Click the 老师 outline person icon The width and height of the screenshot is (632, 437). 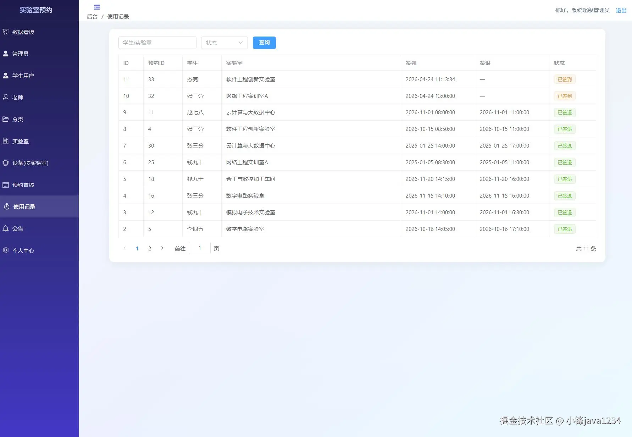point(6,97)
